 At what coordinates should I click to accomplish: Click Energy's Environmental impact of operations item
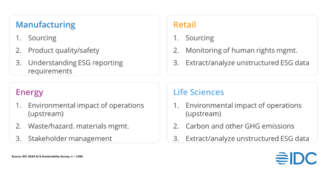pyautogui.click(x=86, y=109)
